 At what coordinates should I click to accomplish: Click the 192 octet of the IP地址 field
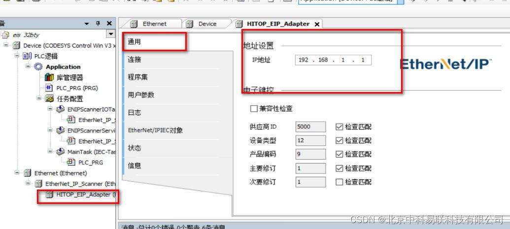(x=303, y=60)
